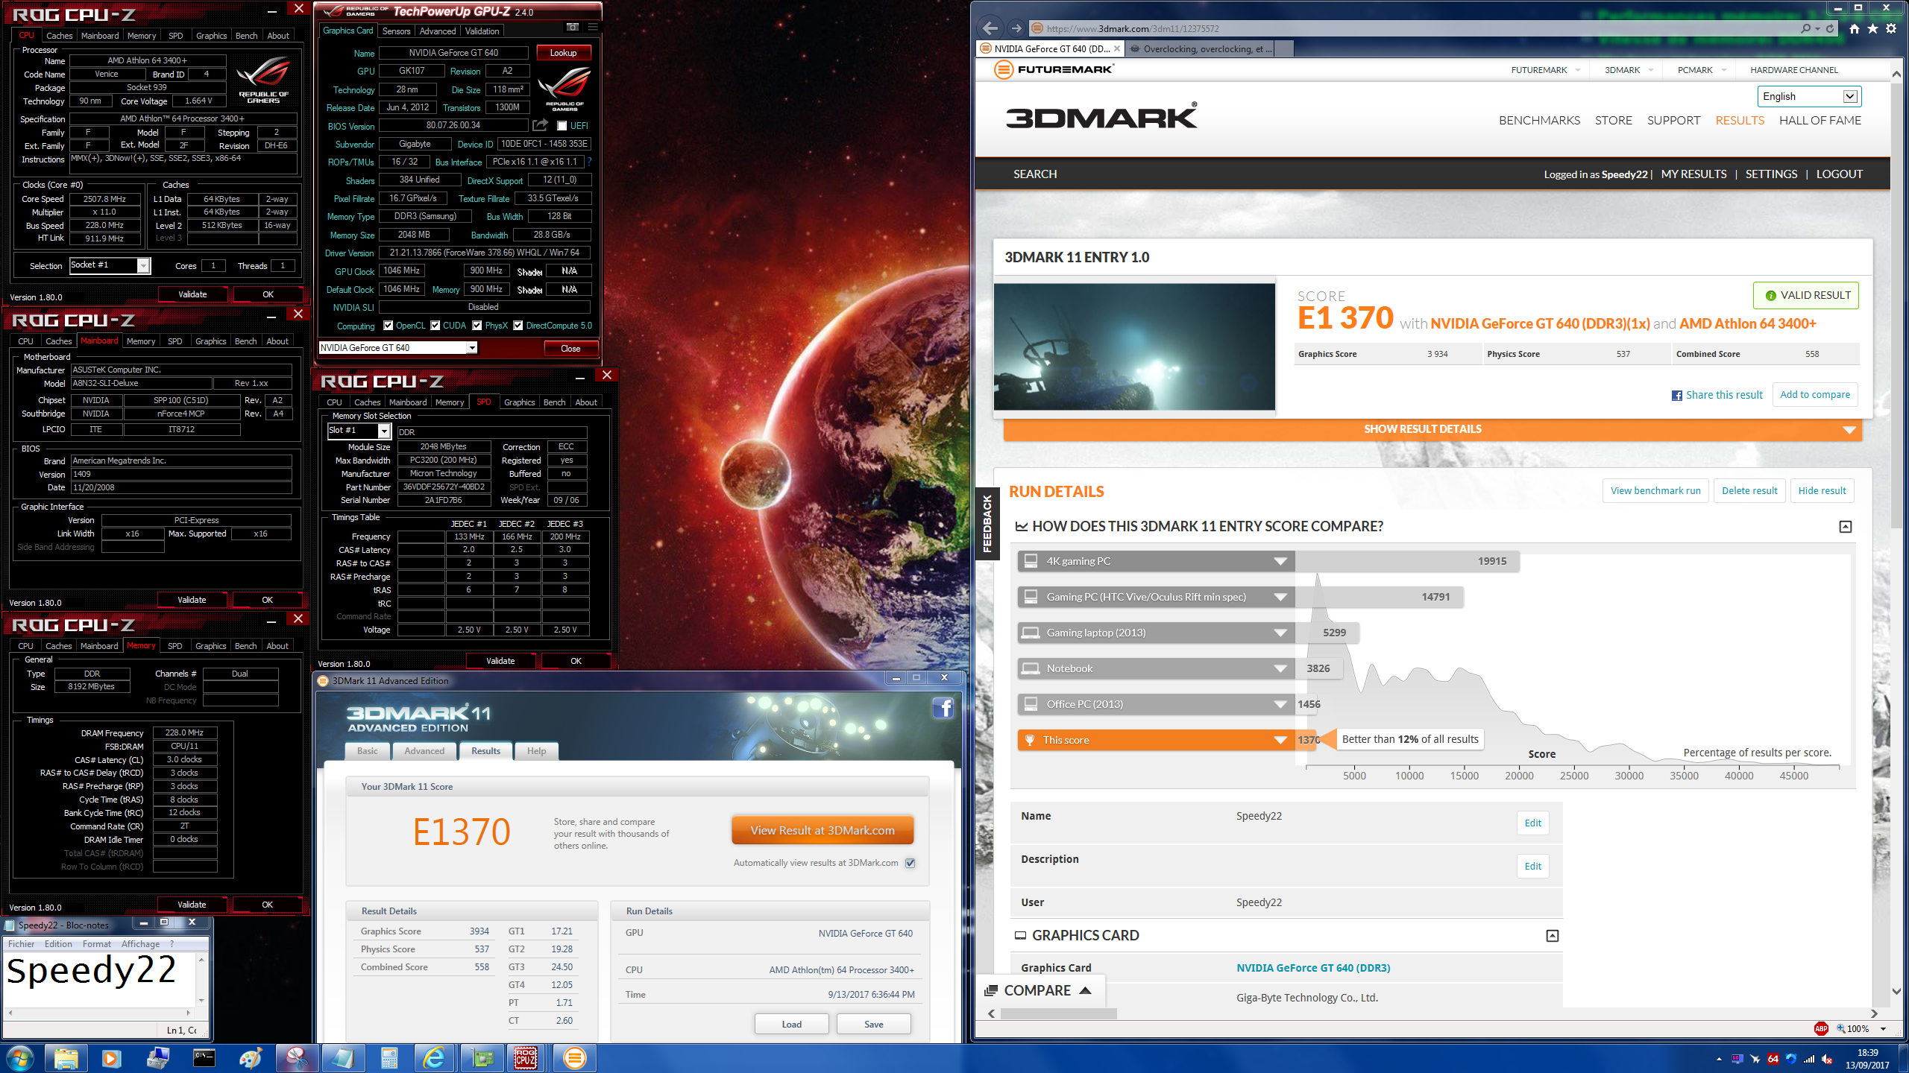Toggle the UEFI checkbox in GPU-Z
The height and width of the screenshot is (1073, 1909).
pyautogui.click(x=562, y=126)
